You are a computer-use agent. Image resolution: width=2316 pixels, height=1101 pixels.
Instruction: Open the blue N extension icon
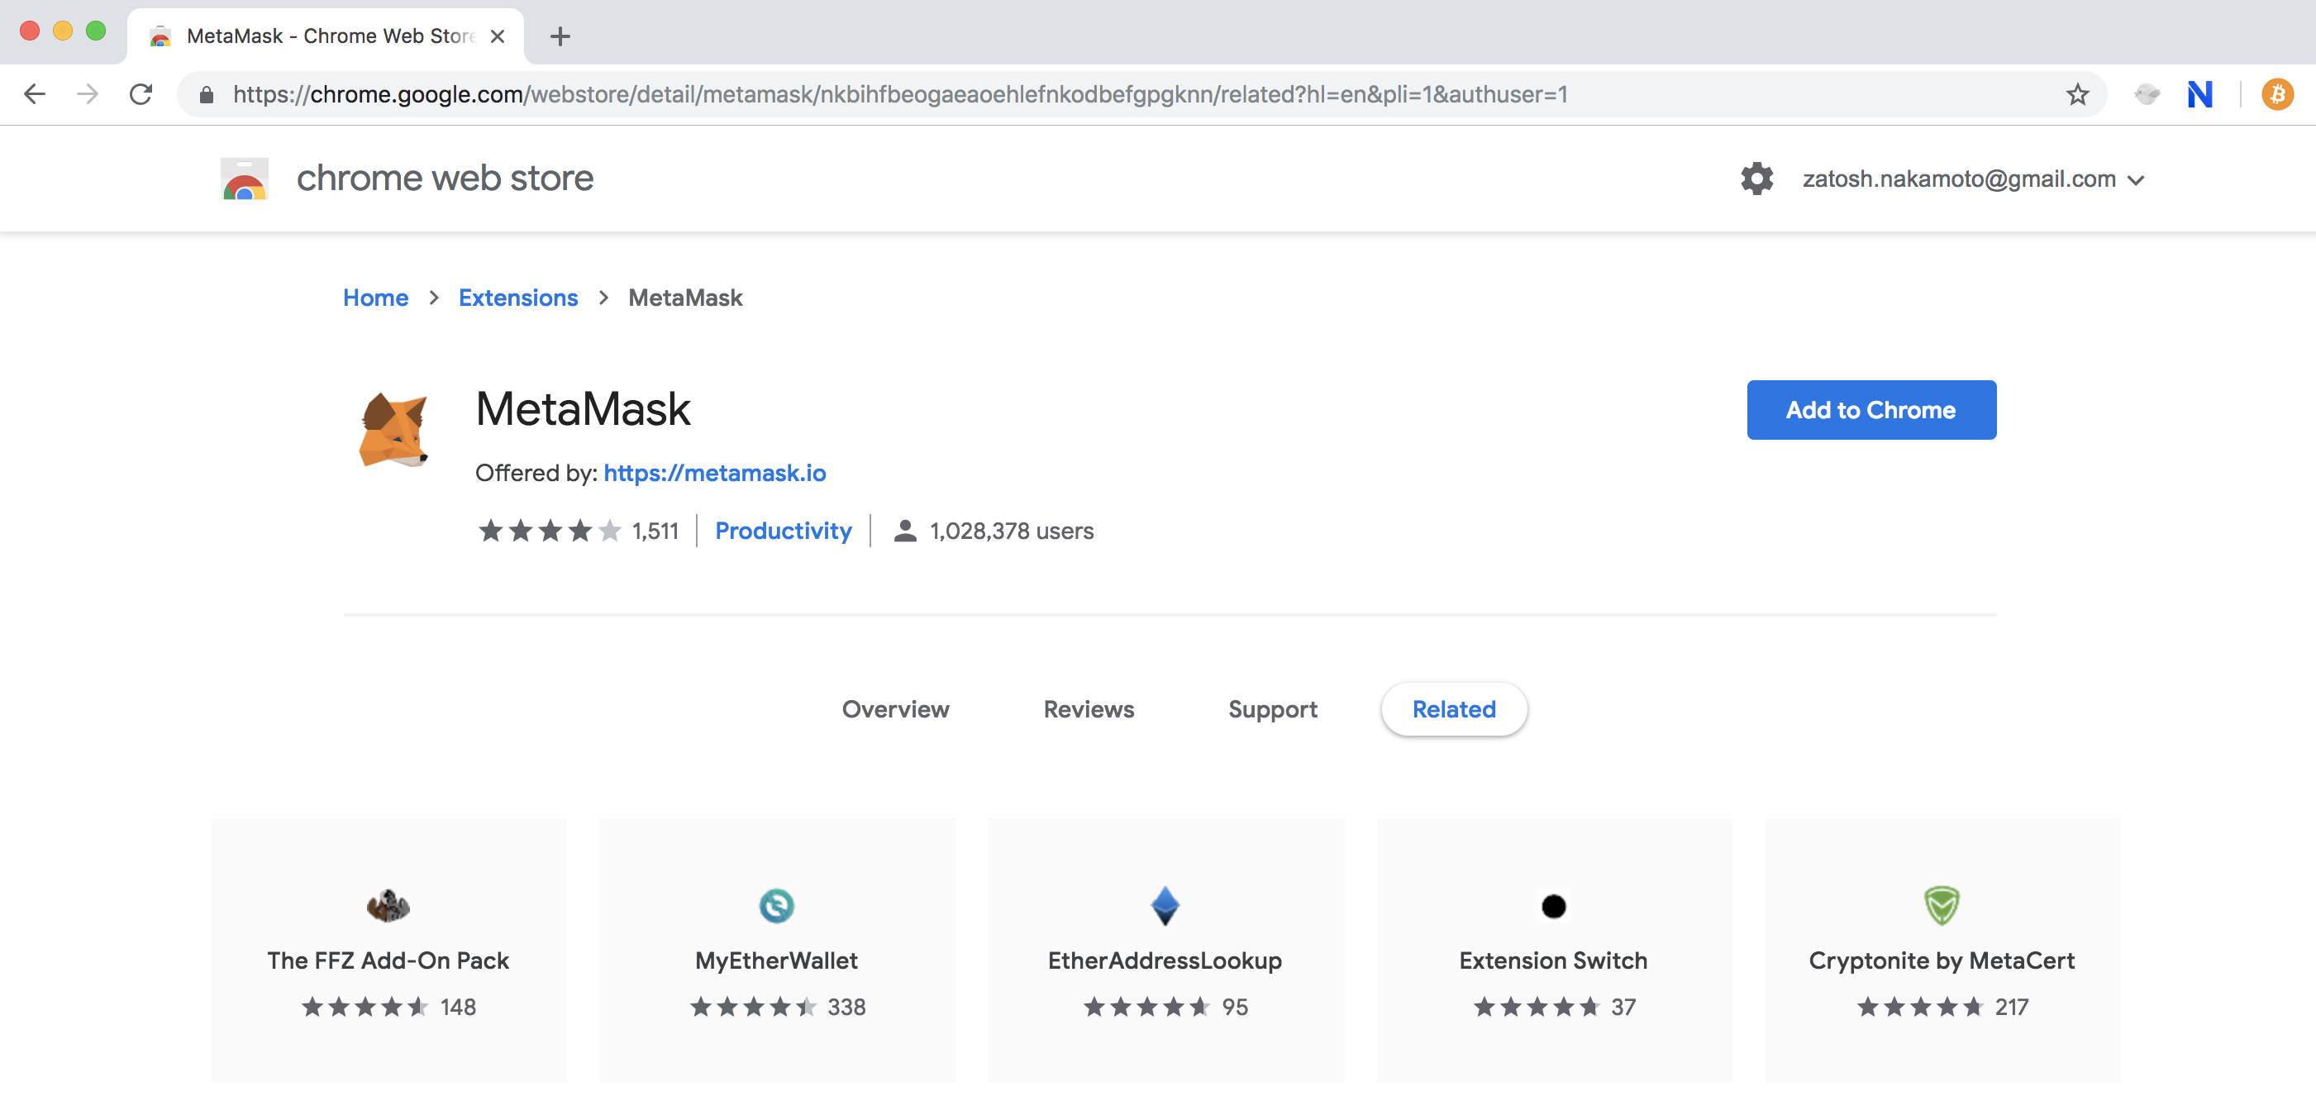pos(2199,94)
